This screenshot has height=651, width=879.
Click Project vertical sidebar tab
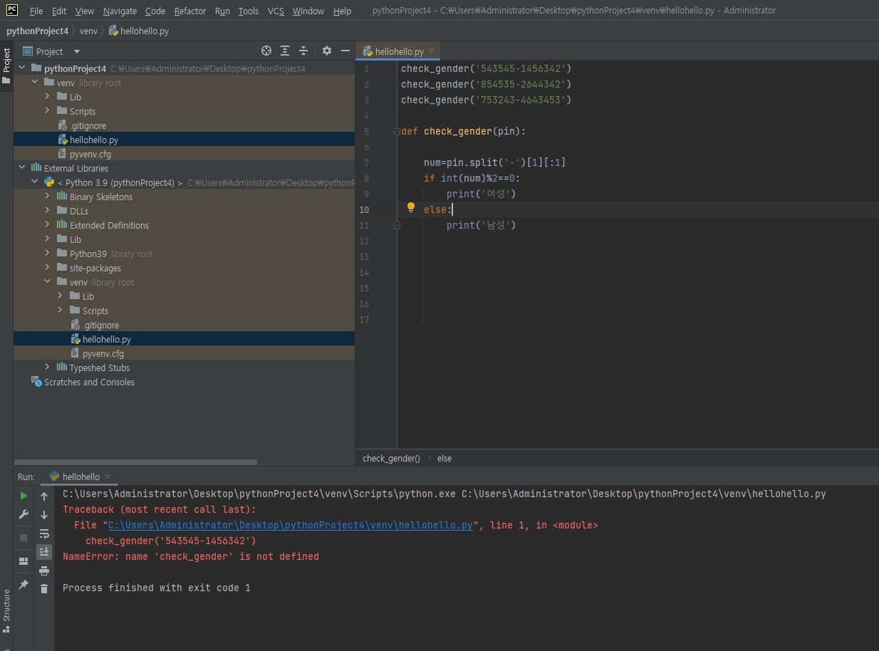[6, 64]
